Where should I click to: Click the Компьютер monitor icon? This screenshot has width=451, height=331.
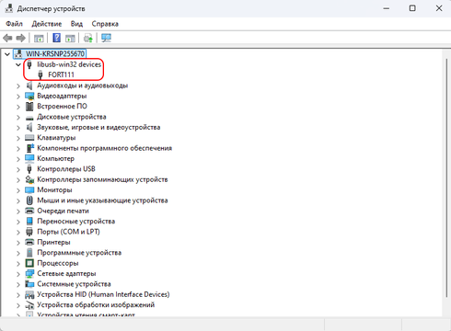click(x=29, y=158)
